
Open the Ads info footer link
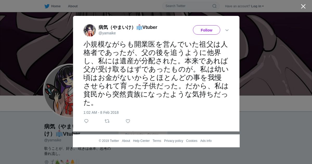[206, 141]
